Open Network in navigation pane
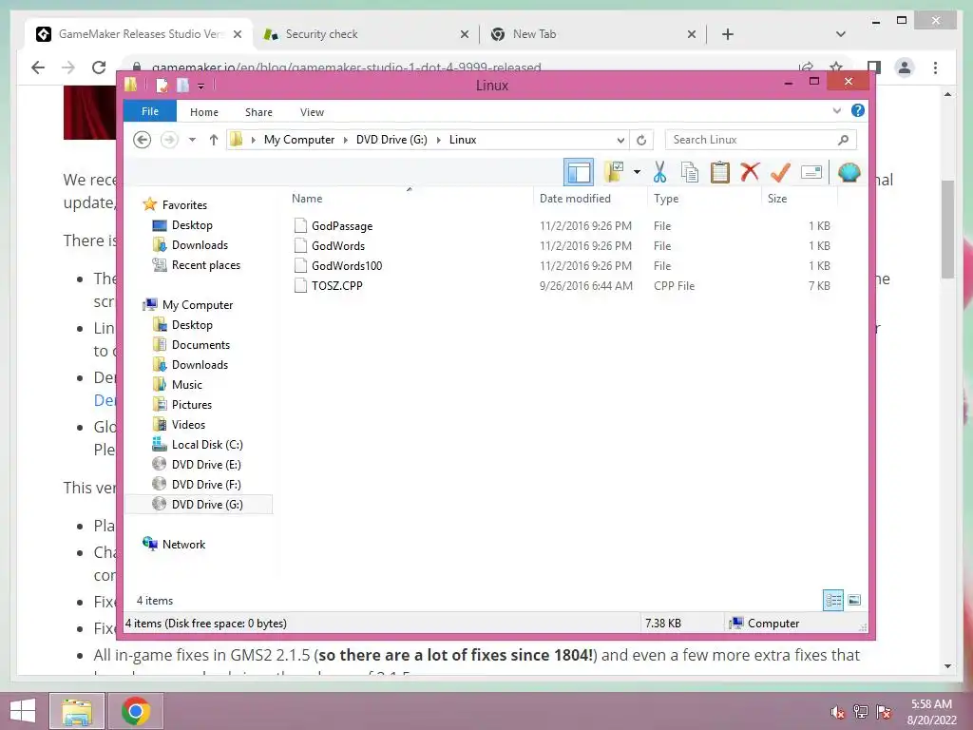Viewport: 973px width, 730px height. point(183,545)
